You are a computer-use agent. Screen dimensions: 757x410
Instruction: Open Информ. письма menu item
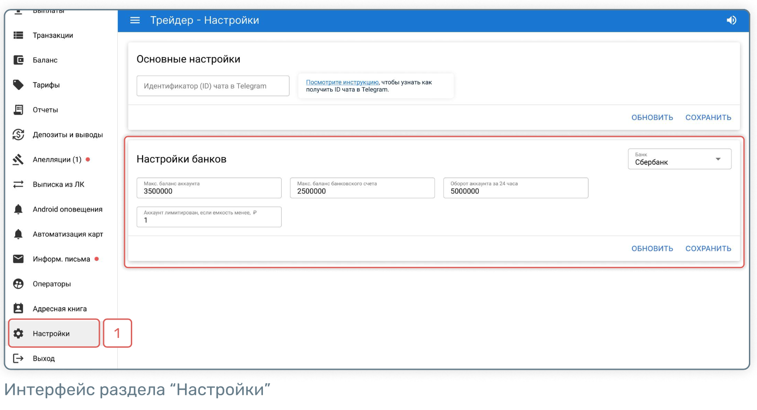tap(61, 259)
